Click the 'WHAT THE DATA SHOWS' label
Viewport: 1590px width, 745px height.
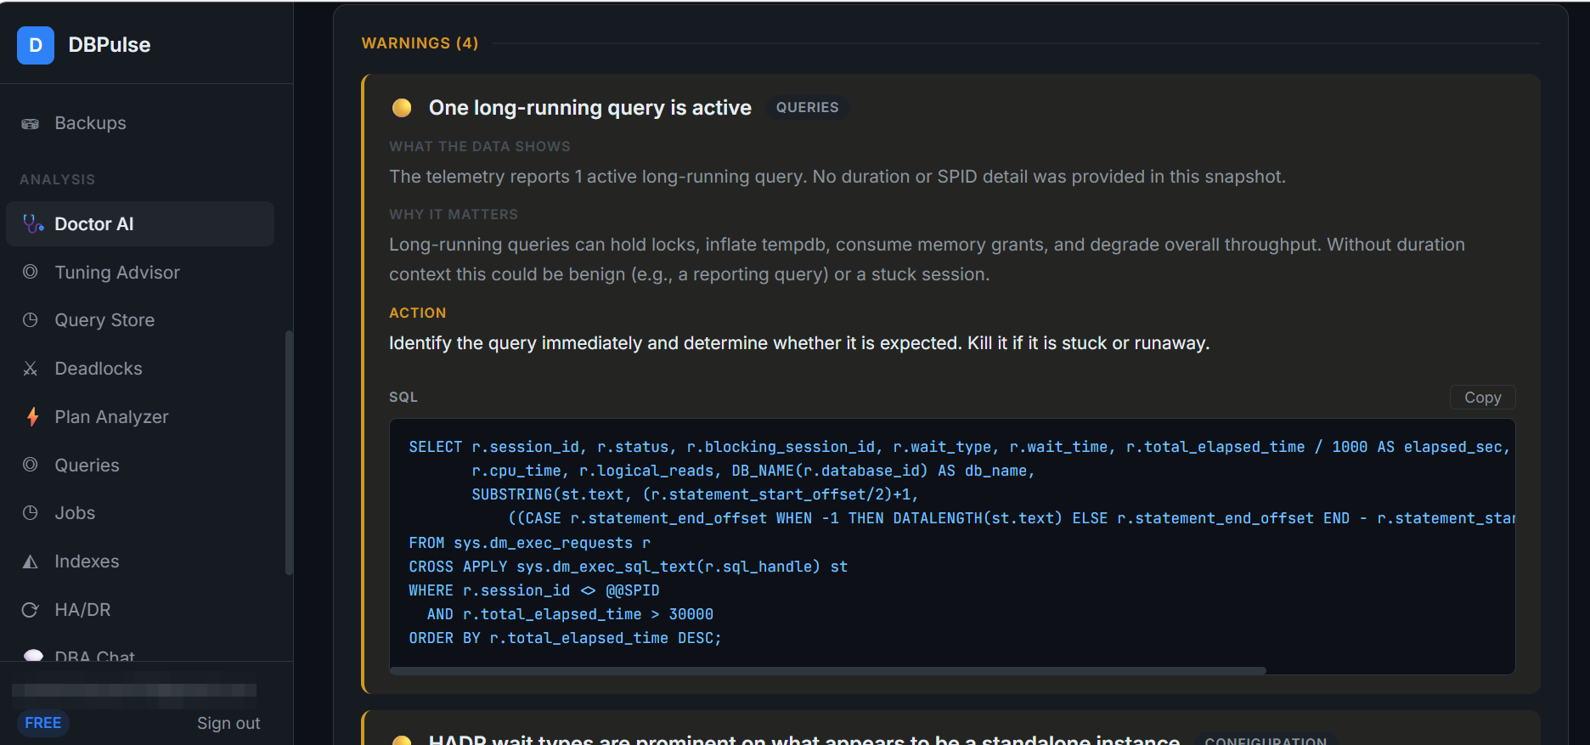[480, 146]
